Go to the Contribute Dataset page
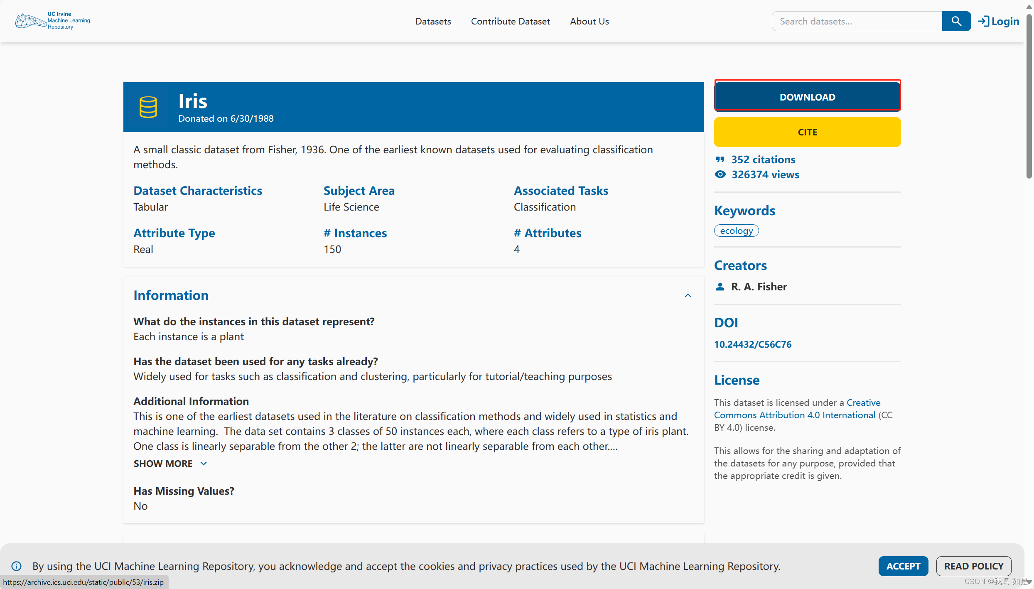 click(x=510, y=21)
